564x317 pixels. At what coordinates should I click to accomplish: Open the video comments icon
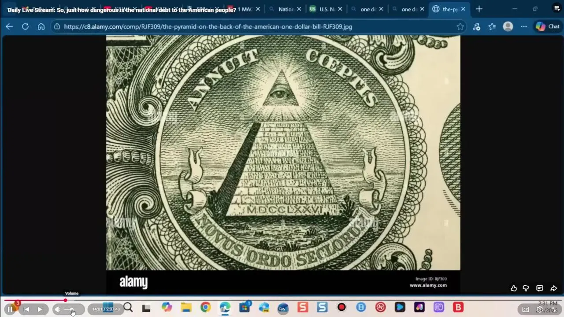pos(540,288)
